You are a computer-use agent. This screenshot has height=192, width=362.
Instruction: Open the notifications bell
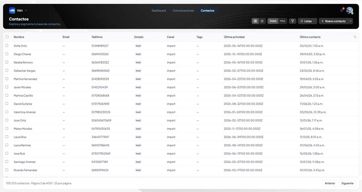point(342,10)
